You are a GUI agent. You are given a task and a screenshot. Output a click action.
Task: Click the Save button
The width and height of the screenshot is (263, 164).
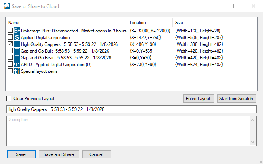point(21,154)
